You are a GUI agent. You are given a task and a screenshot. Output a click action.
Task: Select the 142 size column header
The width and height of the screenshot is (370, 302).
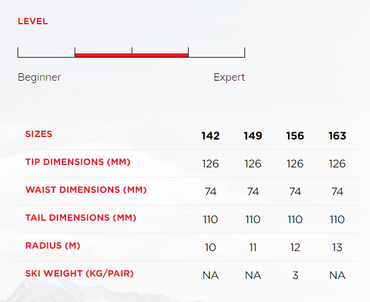[x=210, y=135]
